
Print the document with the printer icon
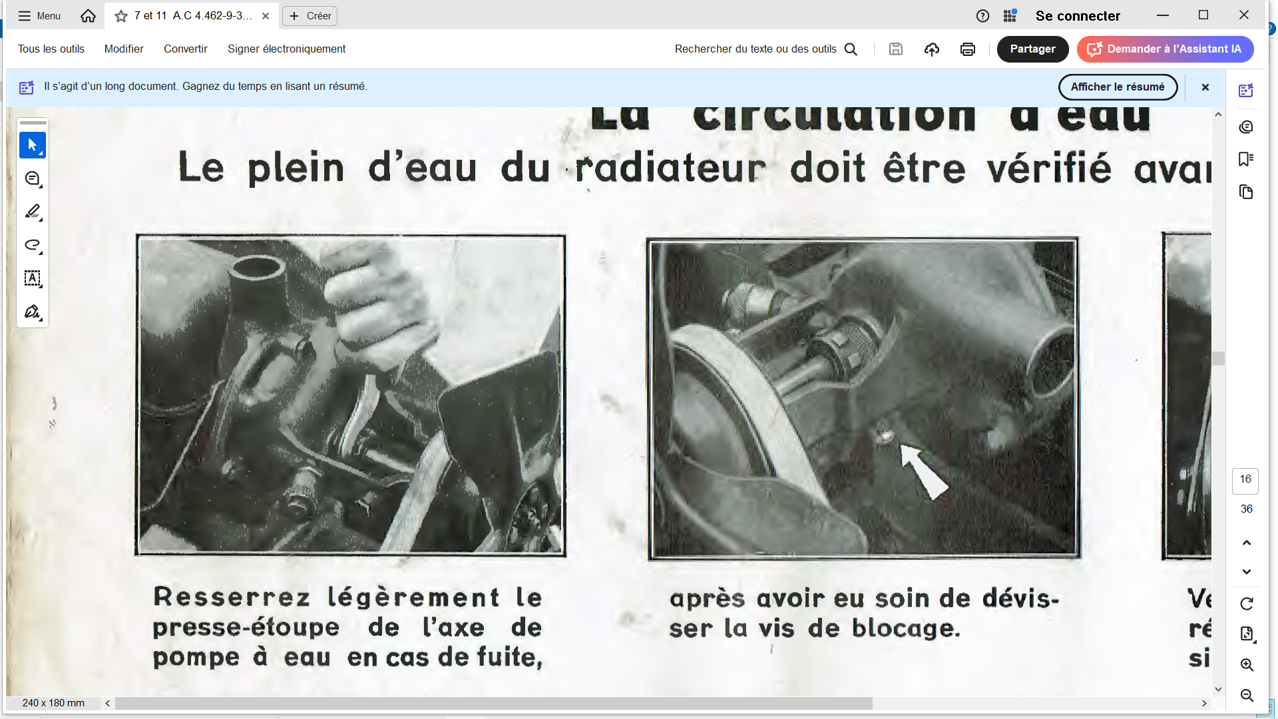(x=967, y=49)
